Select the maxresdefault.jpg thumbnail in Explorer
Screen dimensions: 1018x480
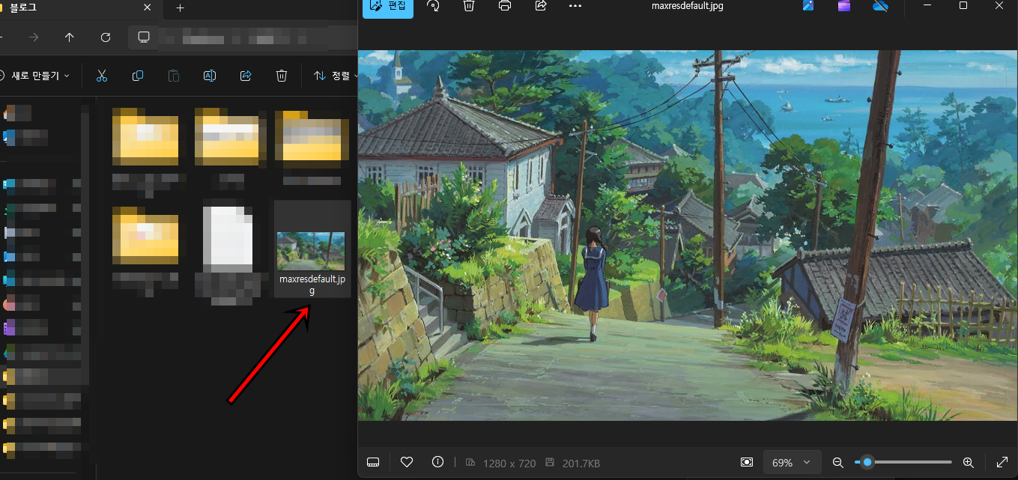(x=311, y=251)
